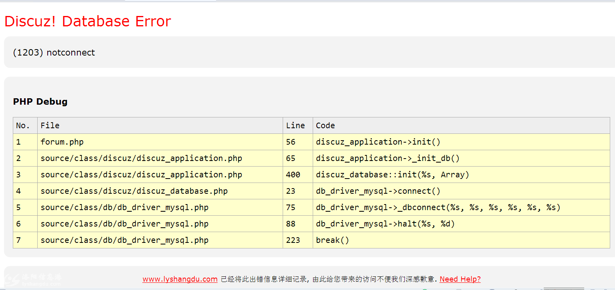The height and width of the screenshot is (290, 615).
Task: Select the discuz_application->init() code cell
Action: (461, 142)
